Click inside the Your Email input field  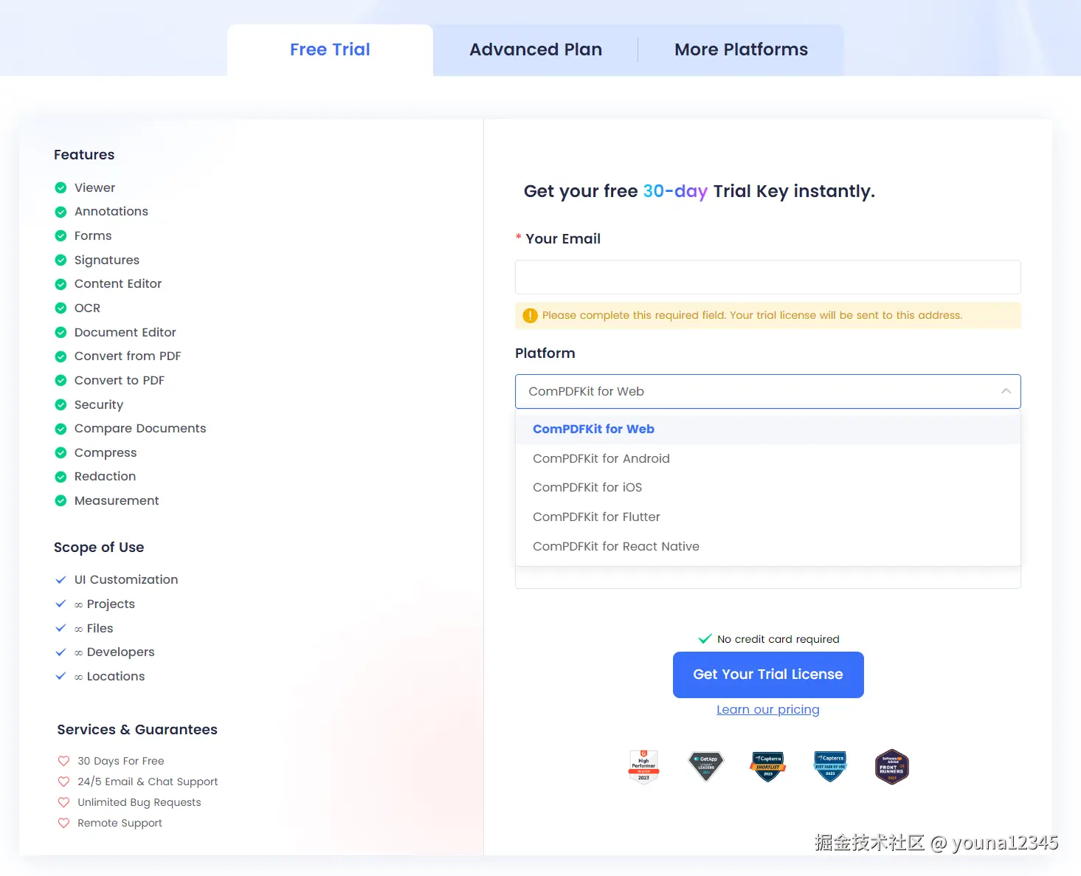pos(767,277)
